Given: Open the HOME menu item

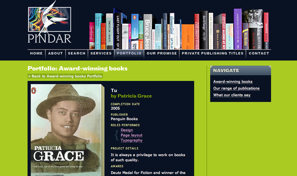Looking at the screenshot, I should pos(36,54).
